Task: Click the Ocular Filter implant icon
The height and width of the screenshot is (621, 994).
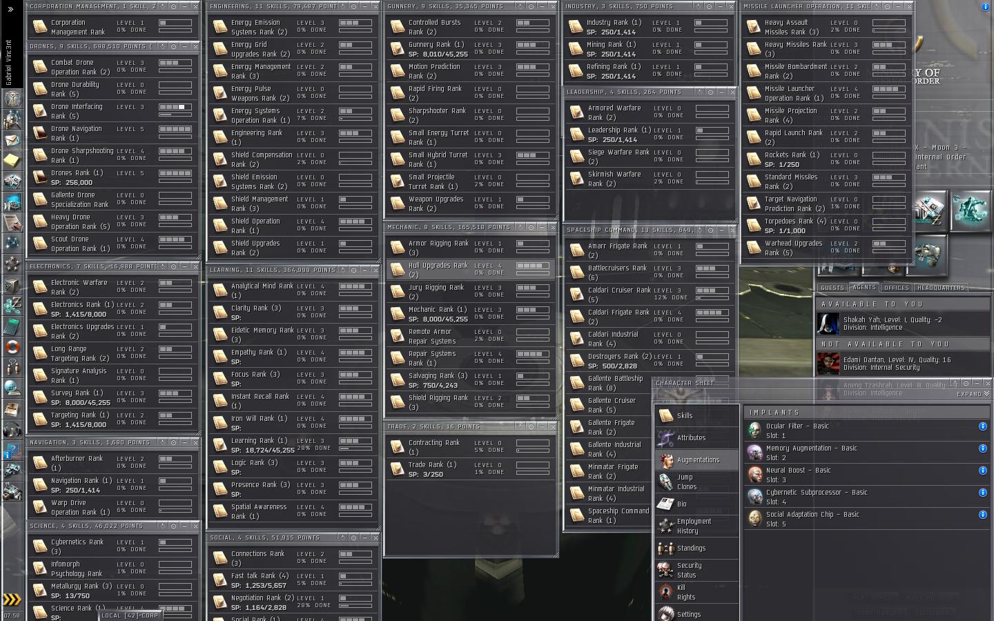Action: coord(755,431)
